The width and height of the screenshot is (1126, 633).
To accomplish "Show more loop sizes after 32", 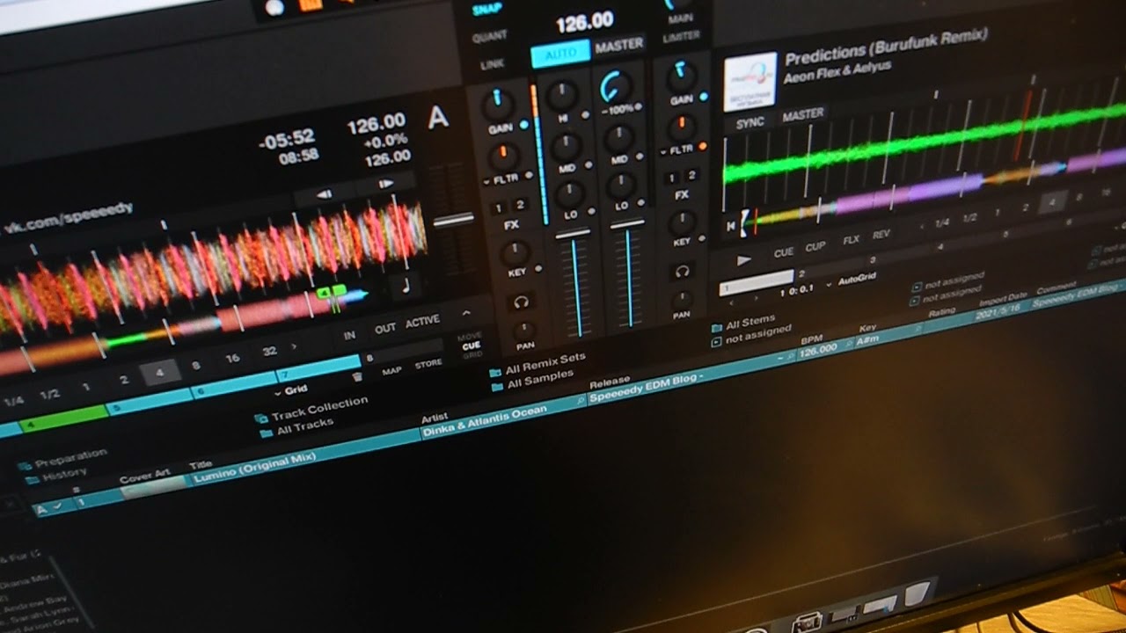I will 294,348.
